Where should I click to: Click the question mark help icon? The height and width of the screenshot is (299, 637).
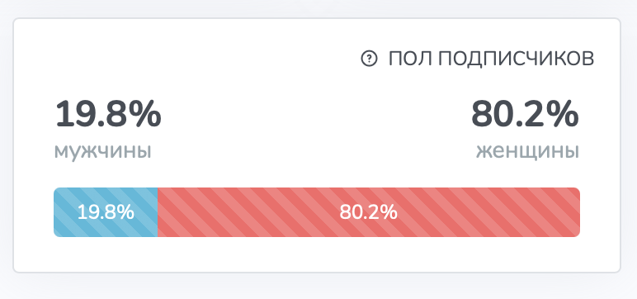pos(369,59)
